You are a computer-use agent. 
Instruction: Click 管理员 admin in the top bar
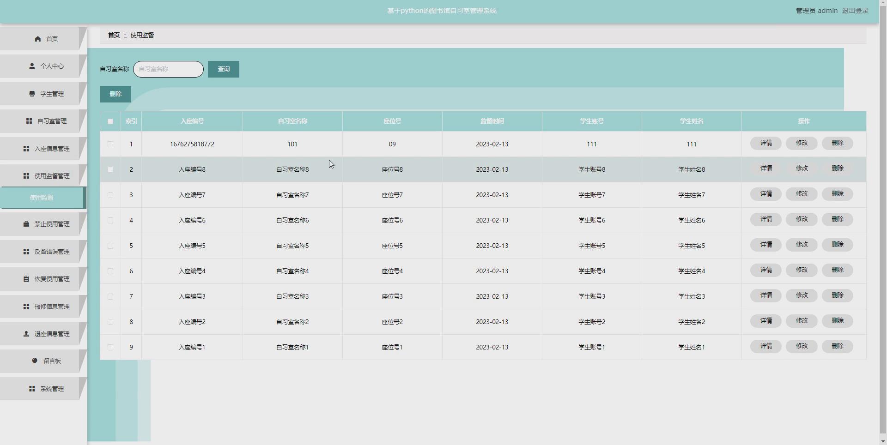click(x=816, y=11)
